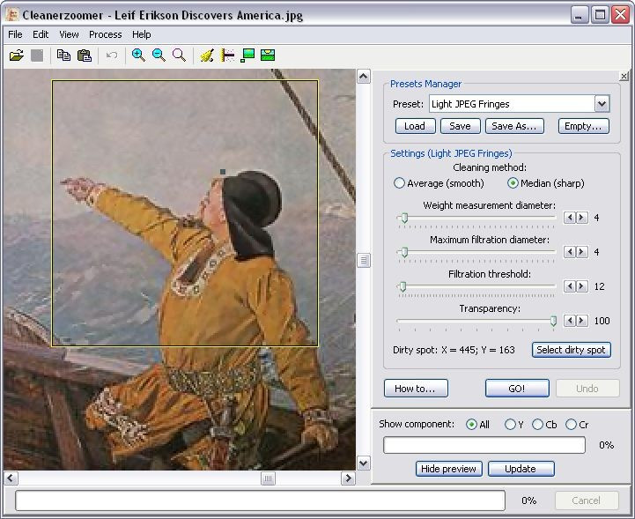Click the Zoom out magnifier icon

pos(159,56)
